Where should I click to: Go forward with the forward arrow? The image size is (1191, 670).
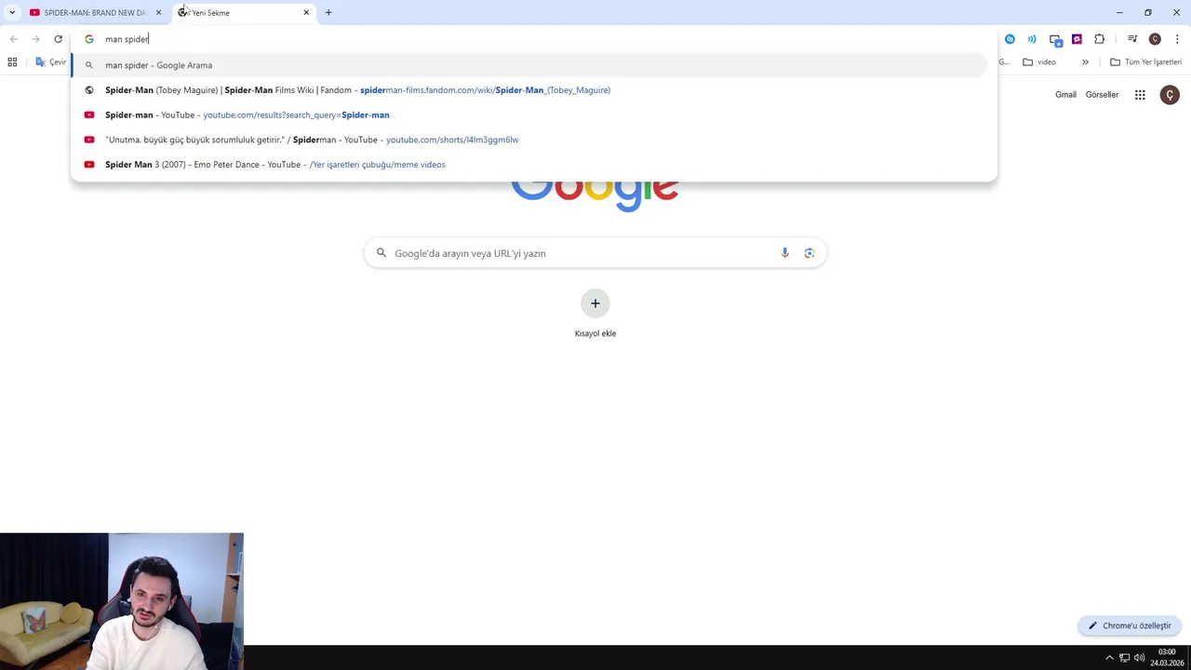pyautogui.click(x=35, y=39)
